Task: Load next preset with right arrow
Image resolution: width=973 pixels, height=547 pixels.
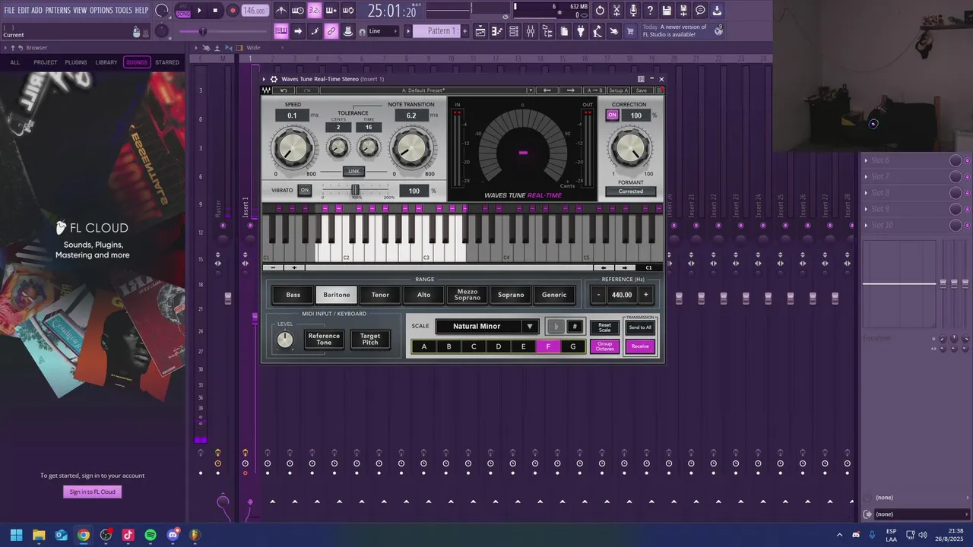Action: tap(571, 90)
